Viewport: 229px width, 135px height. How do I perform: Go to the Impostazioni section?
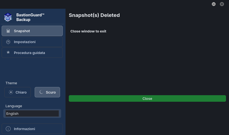tap(32, 42)
